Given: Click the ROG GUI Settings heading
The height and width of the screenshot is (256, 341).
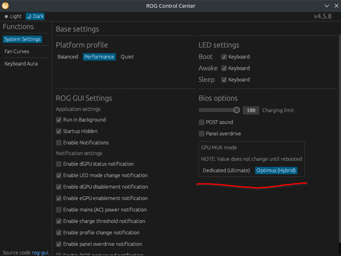Looking at the screenshot, I should click(84, 98).
